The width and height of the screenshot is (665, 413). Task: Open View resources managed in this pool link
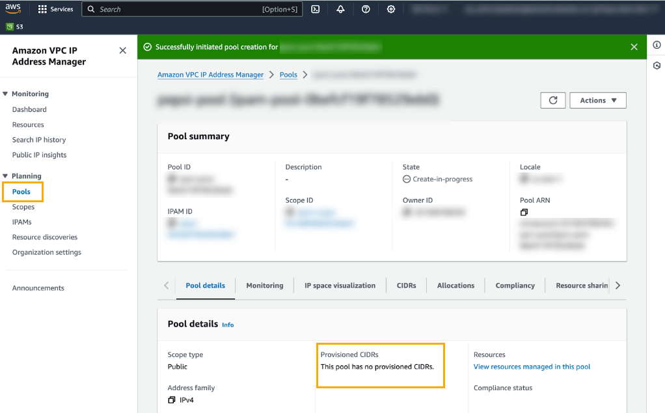point(532,367)
